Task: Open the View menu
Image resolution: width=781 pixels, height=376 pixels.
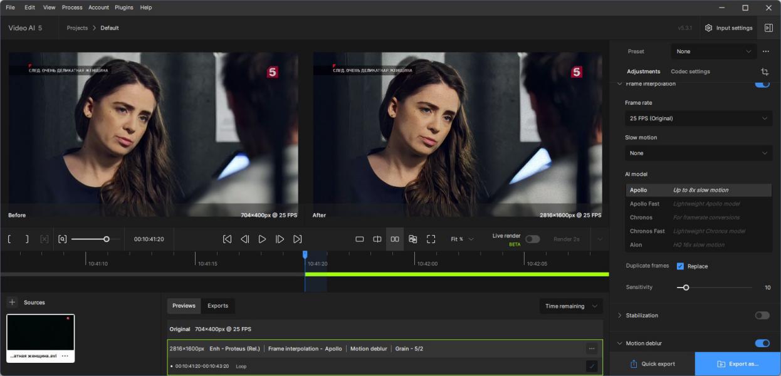Action: [x=50, y=8]
